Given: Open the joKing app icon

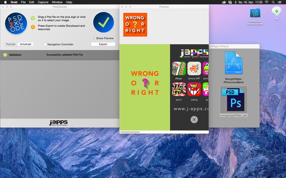Looking at the screenshot, I should [194, 89].
